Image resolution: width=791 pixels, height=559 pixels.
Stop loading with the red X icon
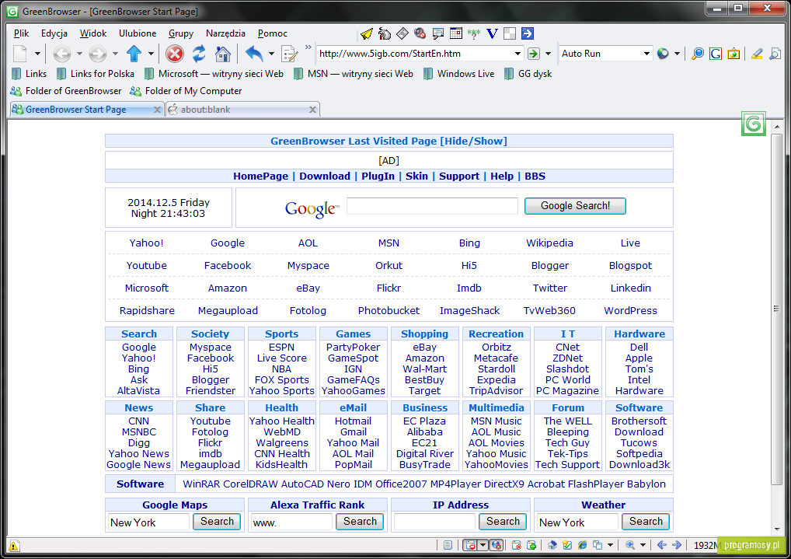[x=175, y=53]
